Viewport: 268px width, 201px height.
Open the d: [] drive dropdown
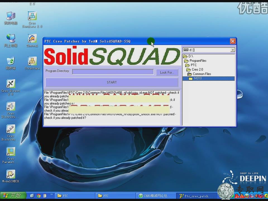pyautogui.click(x=233, y=50)
